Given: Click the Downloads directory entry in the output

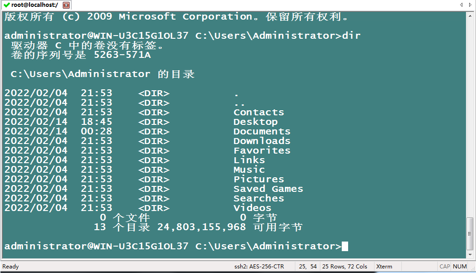Looking at the screenshot, I should coord(262,141).
